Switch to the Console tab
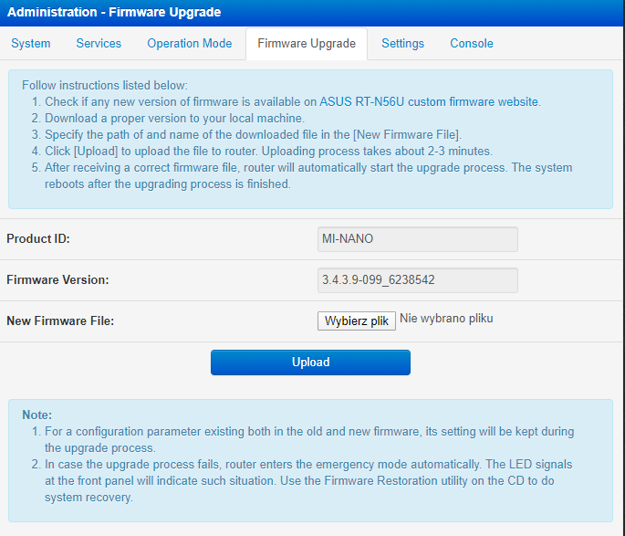 [472, 43]
